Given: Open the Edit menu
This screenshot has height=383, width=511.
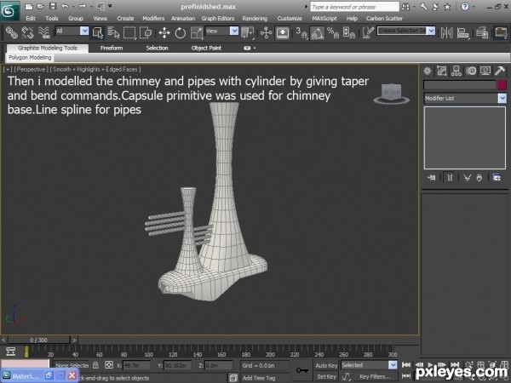Looking at the screenshot, I should (31, 19).
